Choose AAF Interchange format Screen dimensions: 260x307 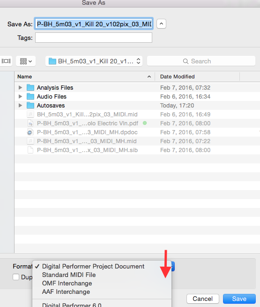pyautogui.click(x=66, y=292)
